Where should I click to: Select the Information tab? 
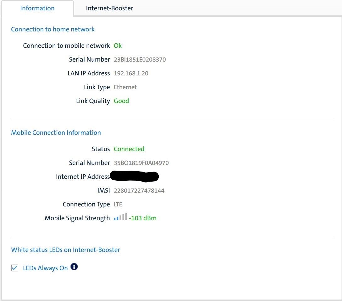pos(37,8)
